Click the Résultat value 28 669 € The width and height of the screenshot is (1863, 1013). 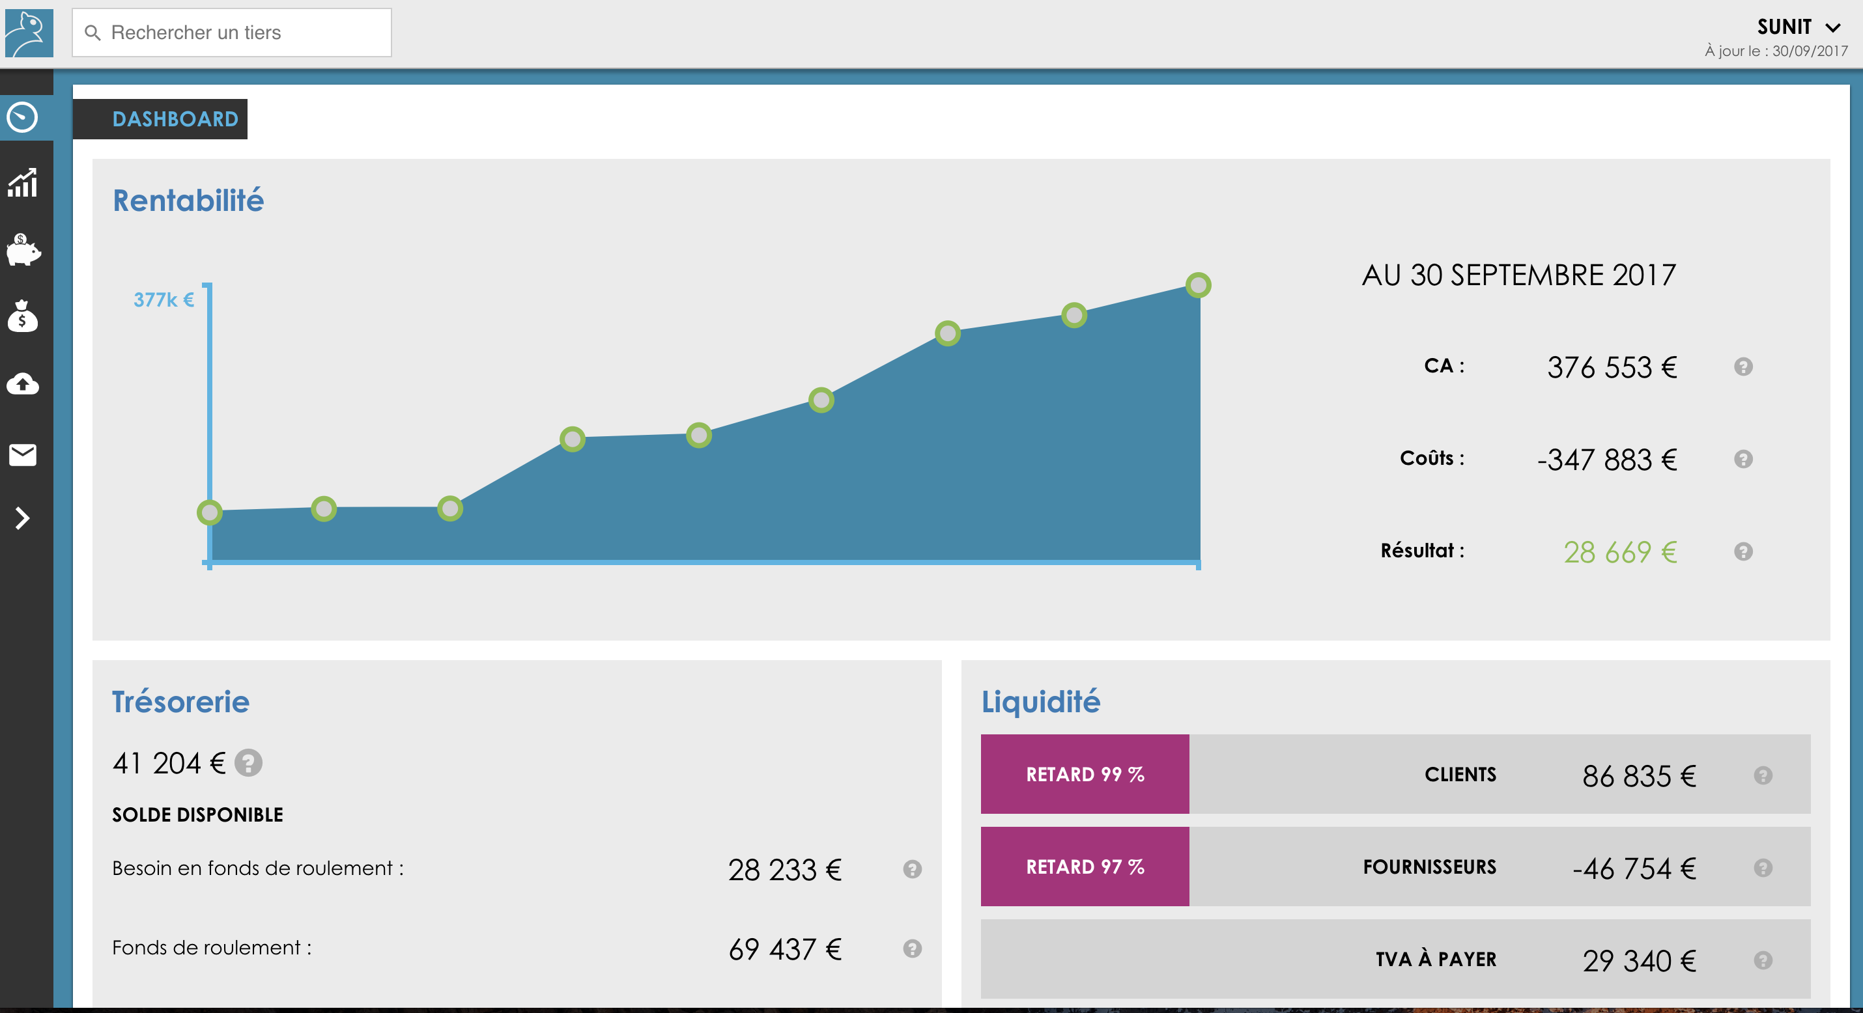(1620, 553)
